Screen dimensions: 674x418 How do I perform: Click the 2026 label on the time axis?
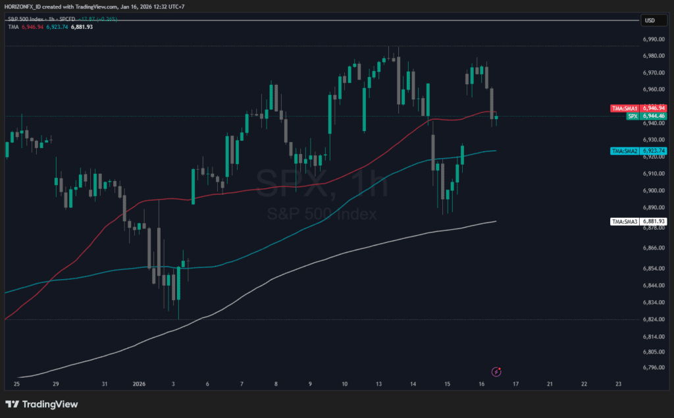click(x=139, y=384)
